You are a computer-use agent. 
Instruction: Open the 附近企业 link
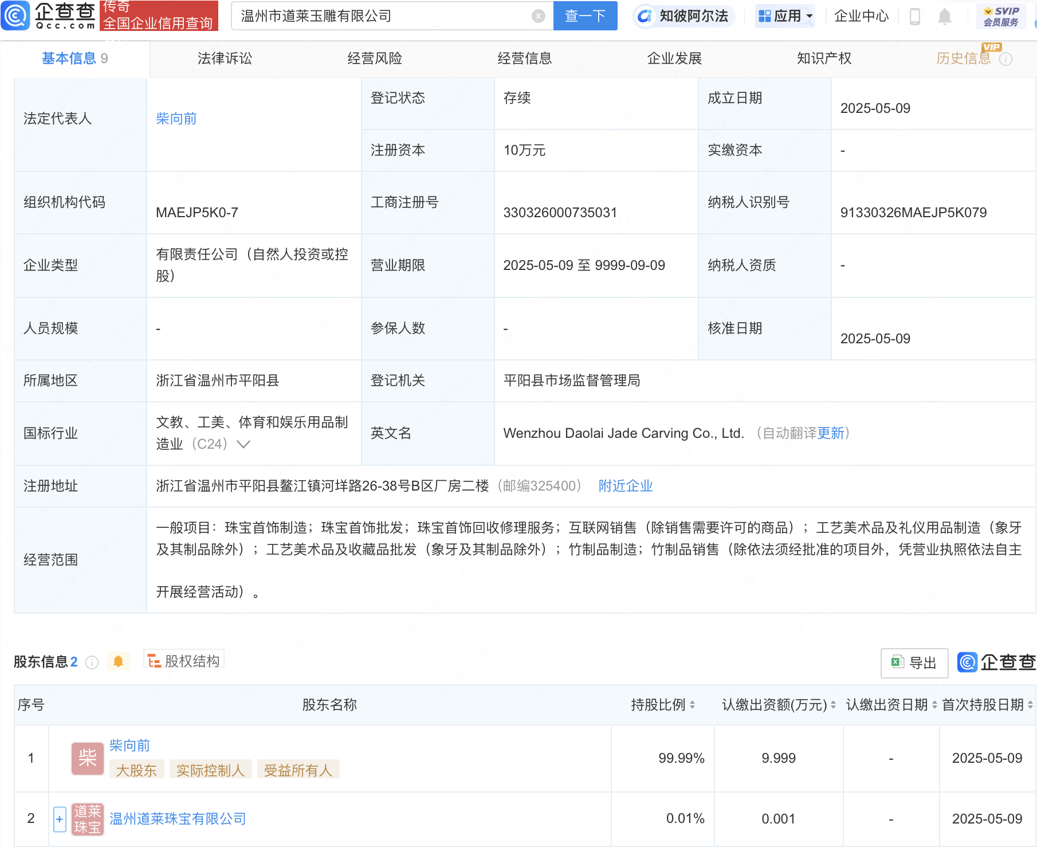tap(624, 486)
